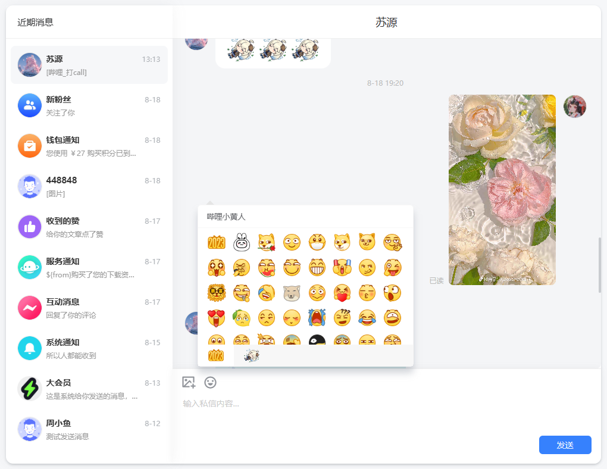Image resolution: width=607 pixels, height=469 pixels.
Task: Click the 苏源 chat header title
Action: tap(386, 22)
